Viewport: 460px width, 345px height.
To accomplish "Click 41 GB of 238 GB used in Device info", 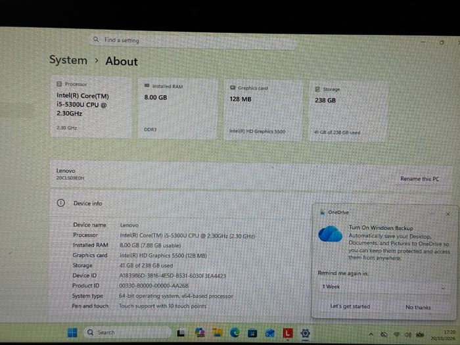I will 146,265.
